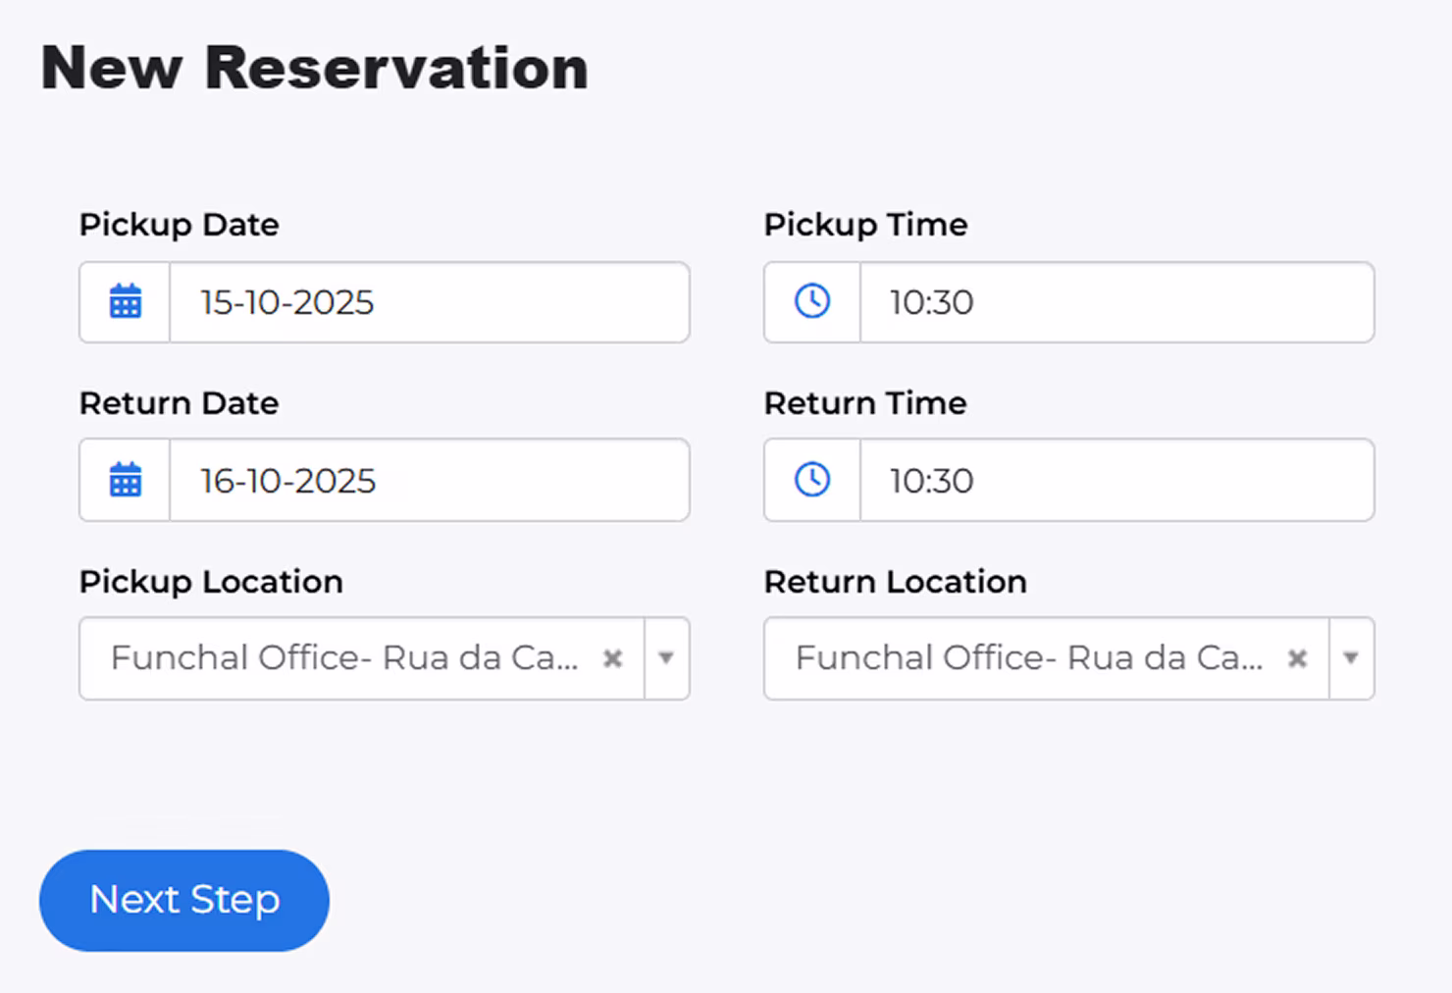Click the Return Date calendar icon
This screenshot has height=993, width=1452.
point(126,481)
